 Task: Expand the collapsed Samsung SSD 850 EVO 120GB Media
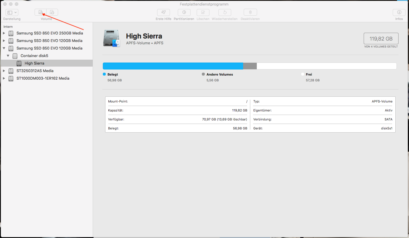click(x=4, y=41)
